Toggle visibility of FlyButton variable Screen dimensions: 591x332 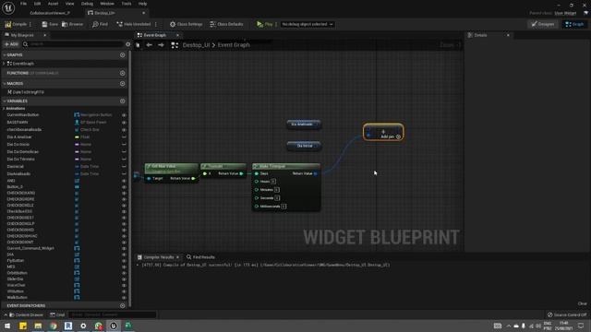pyautogui.click(x=124, y=260)
